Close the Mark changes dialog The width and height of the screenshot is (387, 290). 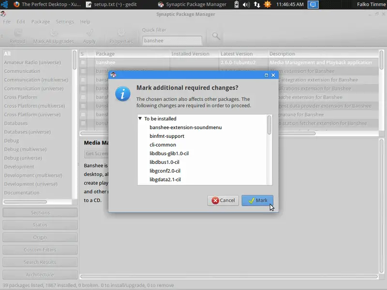coord(273,75)
